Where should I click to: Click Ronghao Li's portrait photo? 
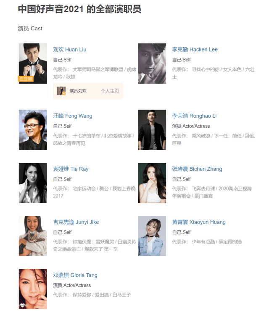[x=152, y=130]
